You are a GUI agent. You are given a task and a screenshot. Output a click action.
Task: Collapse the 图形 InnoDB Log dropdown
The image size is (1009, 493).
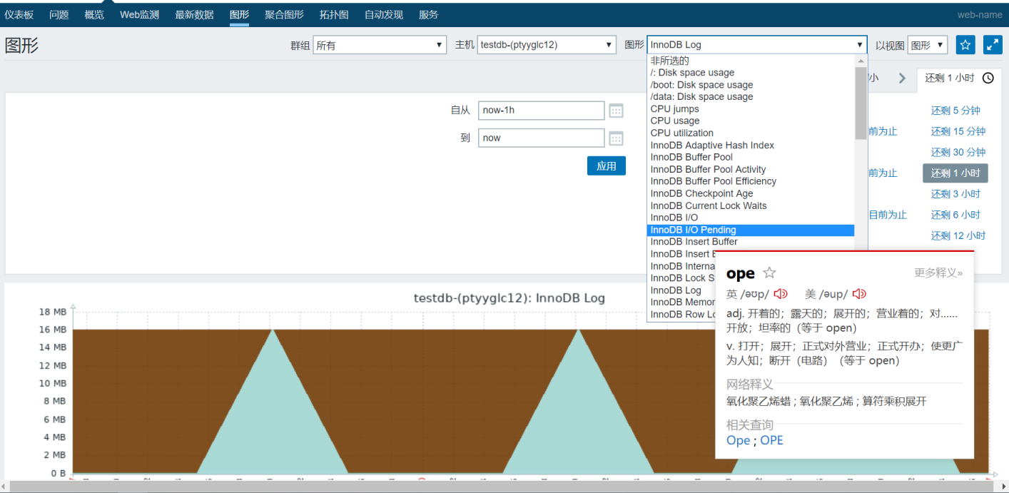(757, 44)
